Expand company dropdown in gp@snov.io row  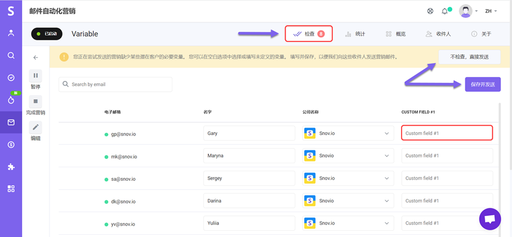(387, 133)
